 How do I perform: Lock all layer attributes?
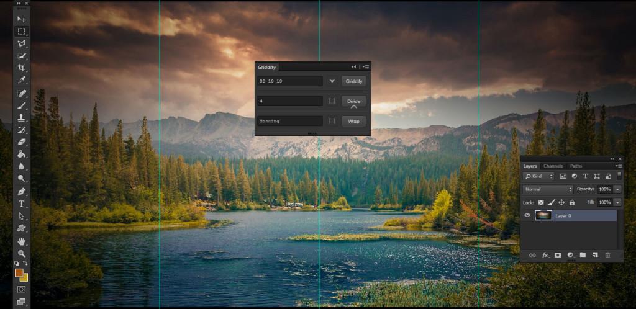pos(572,202)
